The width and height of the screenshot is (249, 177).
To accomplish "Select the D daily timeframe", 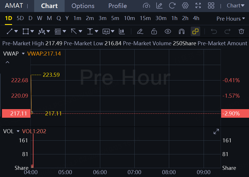I will click(30, 18).
